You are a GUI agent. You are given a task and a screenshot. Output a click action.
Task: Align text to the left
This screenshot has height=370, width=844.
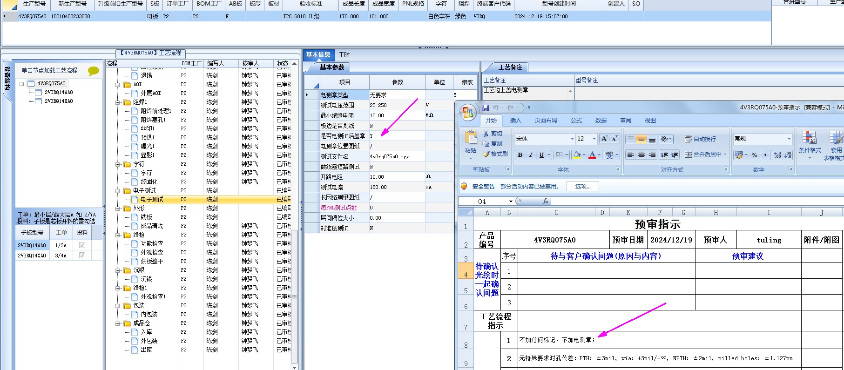pyautogui.click(x=630, y=154)
